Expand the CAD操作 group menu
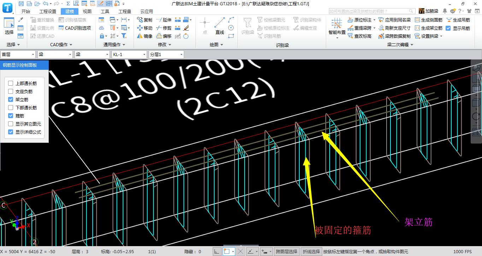Viewport: 482px width, 256px height. pyautogui.click(x=61, y=45)
